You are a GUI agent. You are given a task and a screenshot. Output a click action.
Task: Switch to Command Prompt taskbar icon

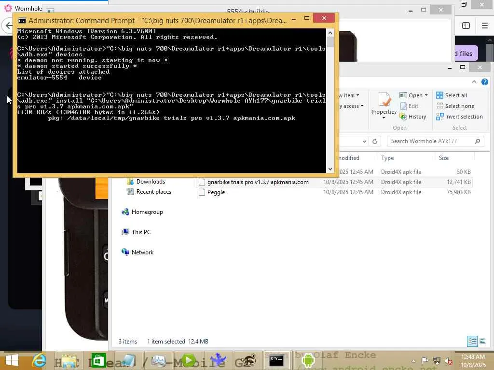(276, 360)
